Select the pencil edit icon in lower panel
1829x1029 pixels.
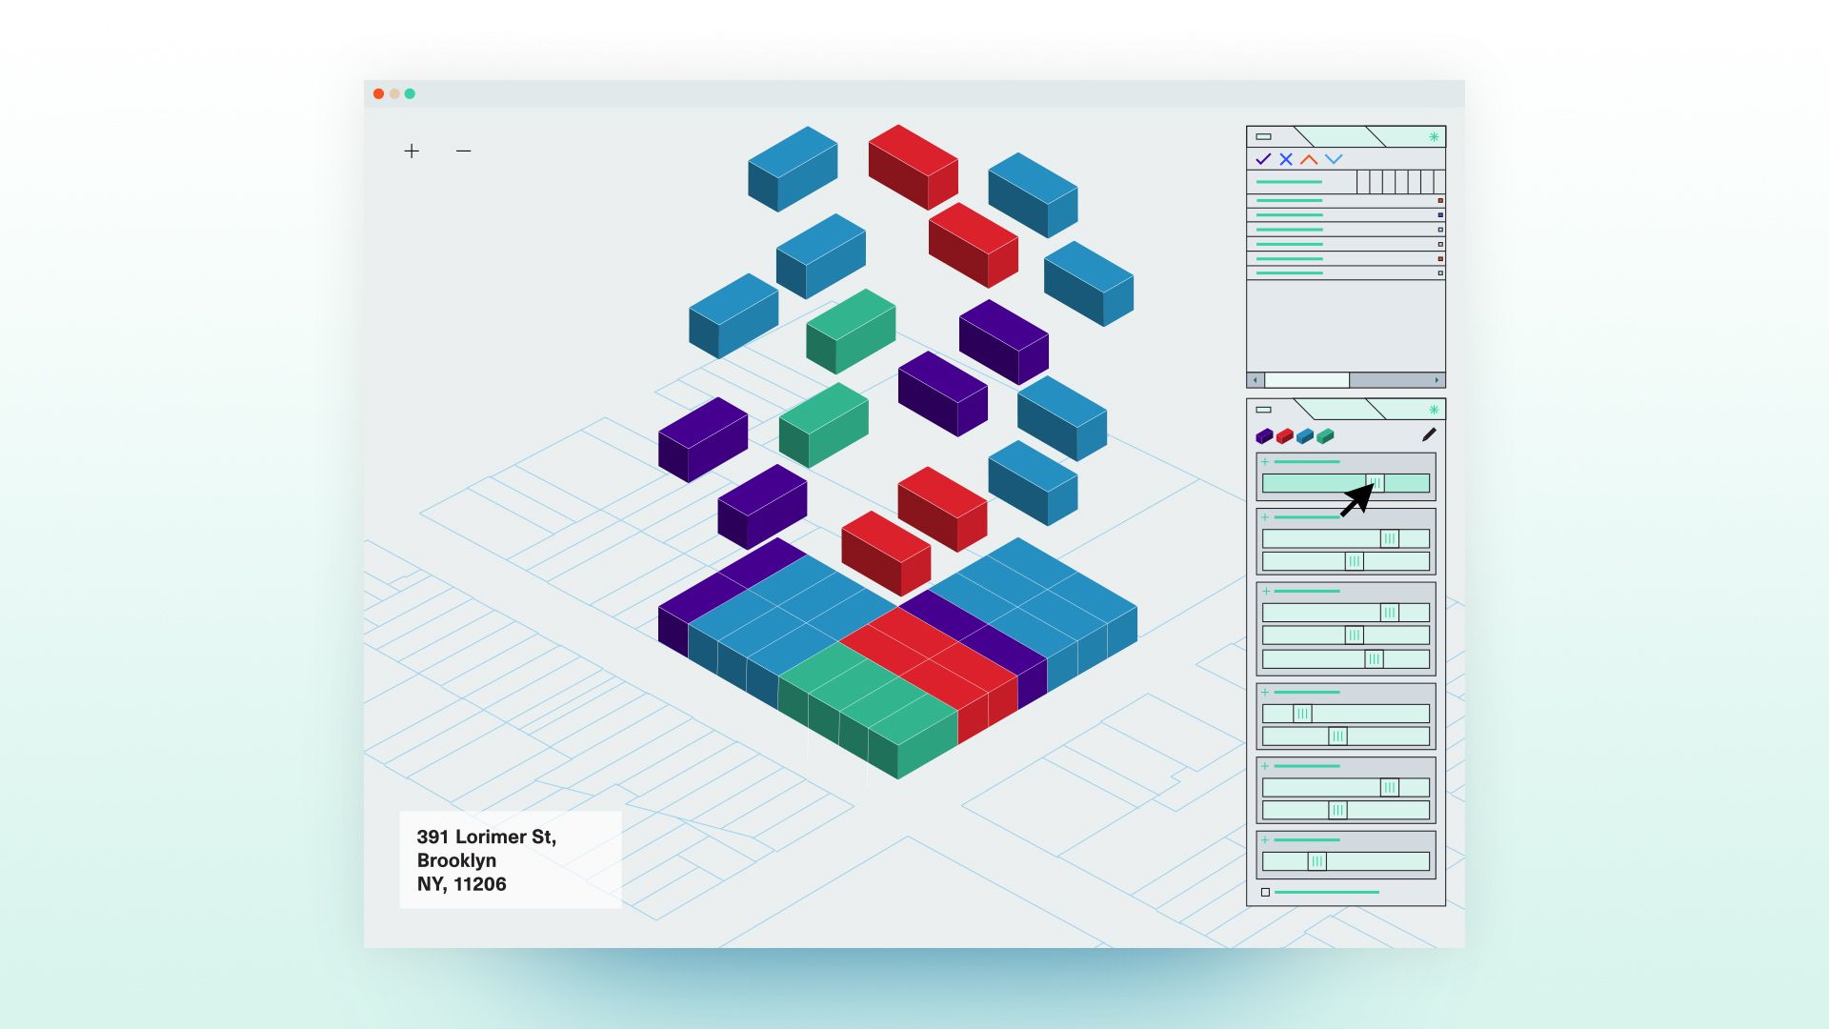tap(1429, 434)
